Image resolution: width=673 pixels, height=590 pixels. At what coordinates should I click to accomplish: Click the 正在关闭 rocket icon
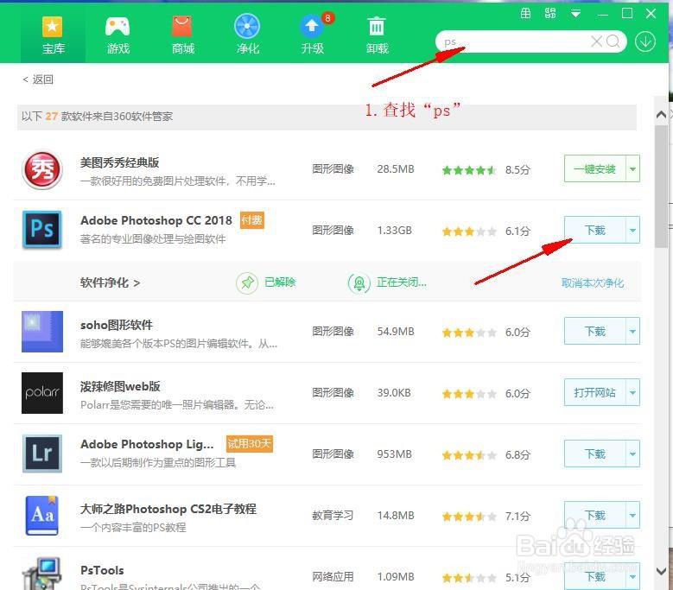359,283
